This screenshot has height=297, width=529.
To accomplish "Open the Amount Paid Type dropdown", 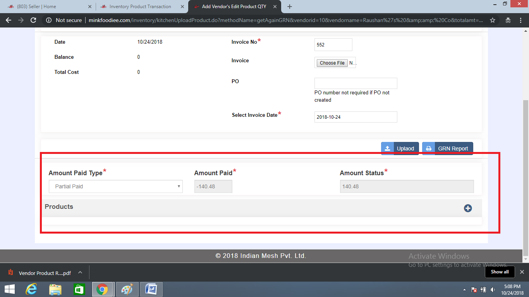I will click(116, 186).
